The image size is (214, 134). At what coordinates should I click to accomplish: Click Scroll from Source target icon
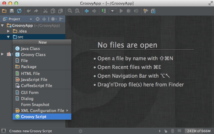tap(38, 19)
